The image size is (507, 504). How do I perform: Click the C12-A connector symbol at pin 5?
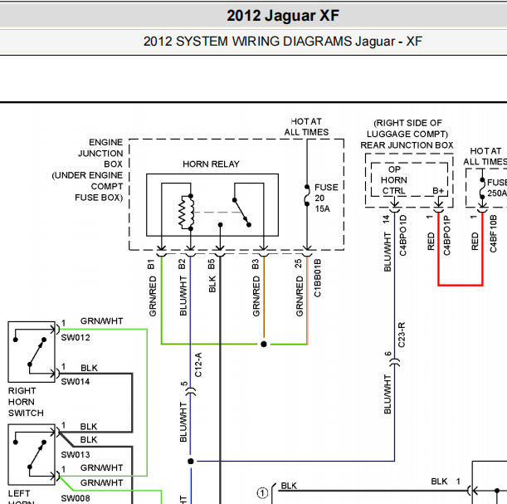(191, 392)
